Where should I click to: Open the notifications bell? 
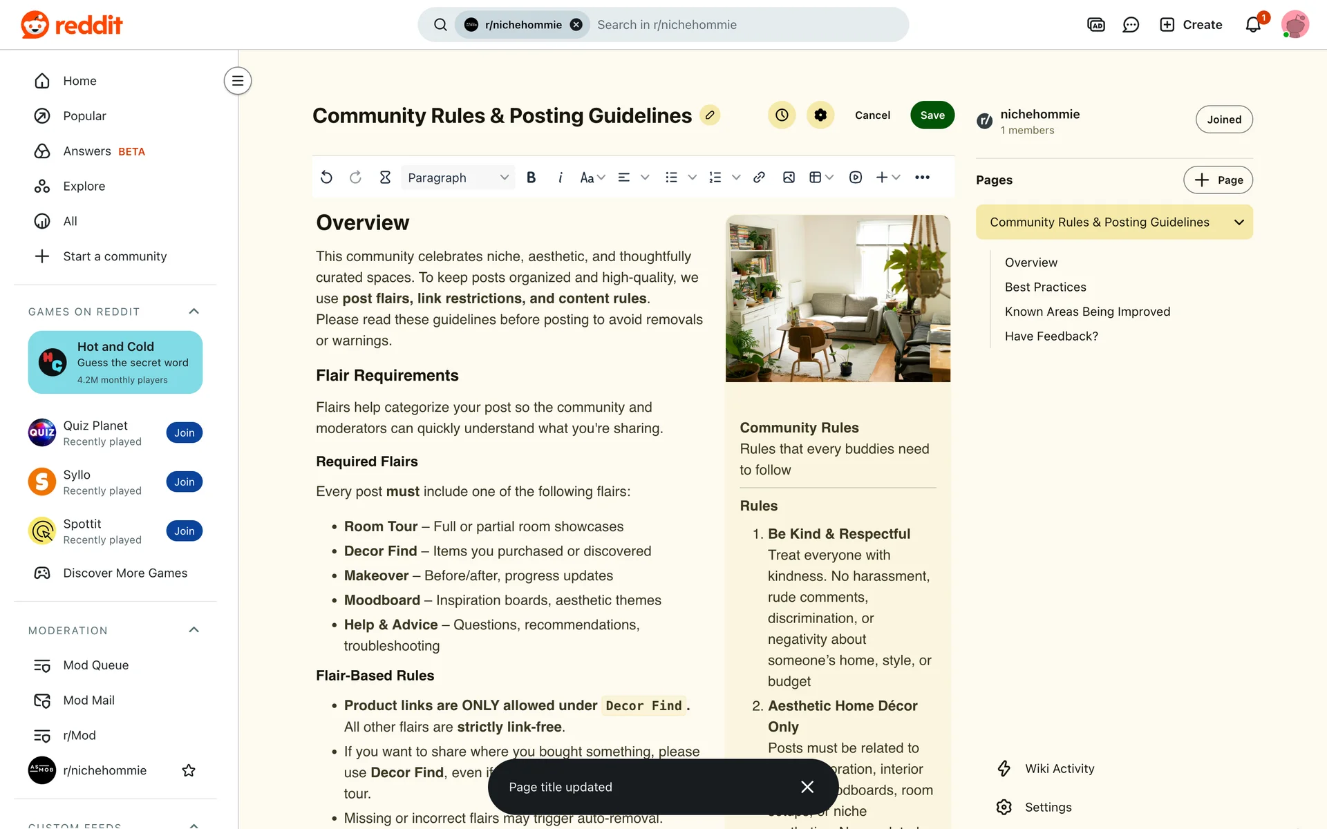point(1253,25)
